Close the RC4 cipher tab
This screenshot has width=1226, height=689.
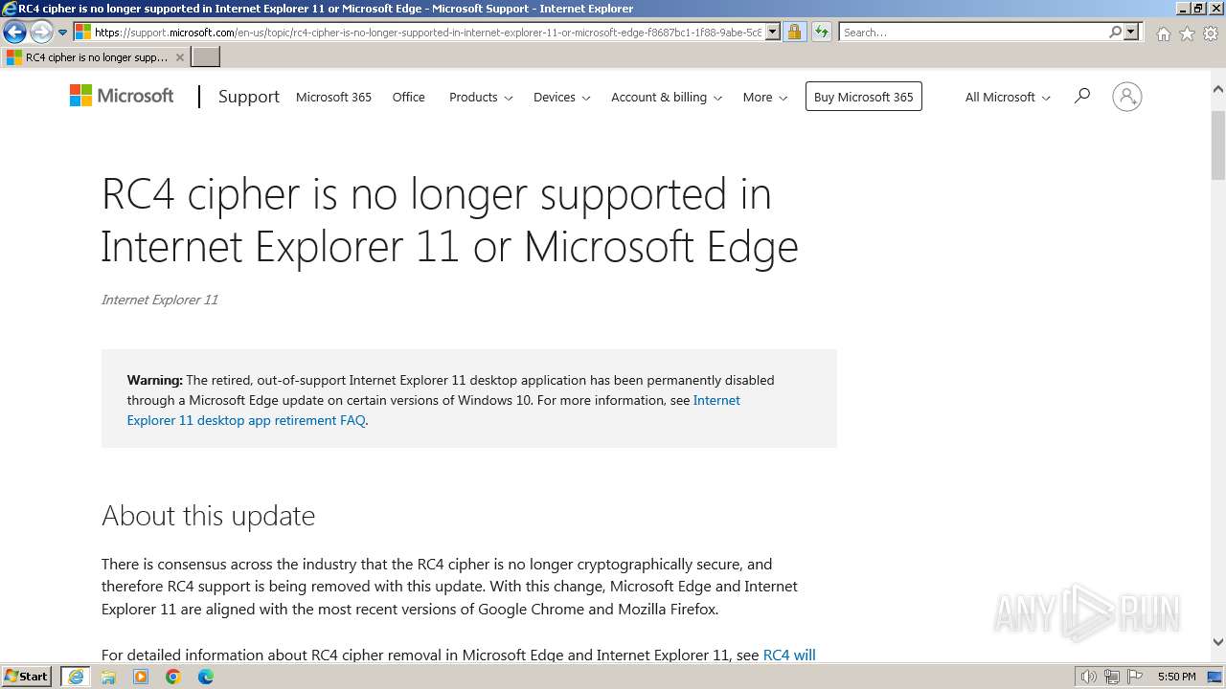[179, 57]
